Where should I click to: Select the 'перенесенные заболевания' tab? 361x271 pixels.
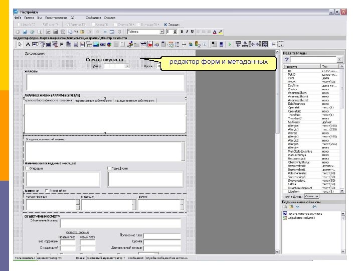point(93,100)
